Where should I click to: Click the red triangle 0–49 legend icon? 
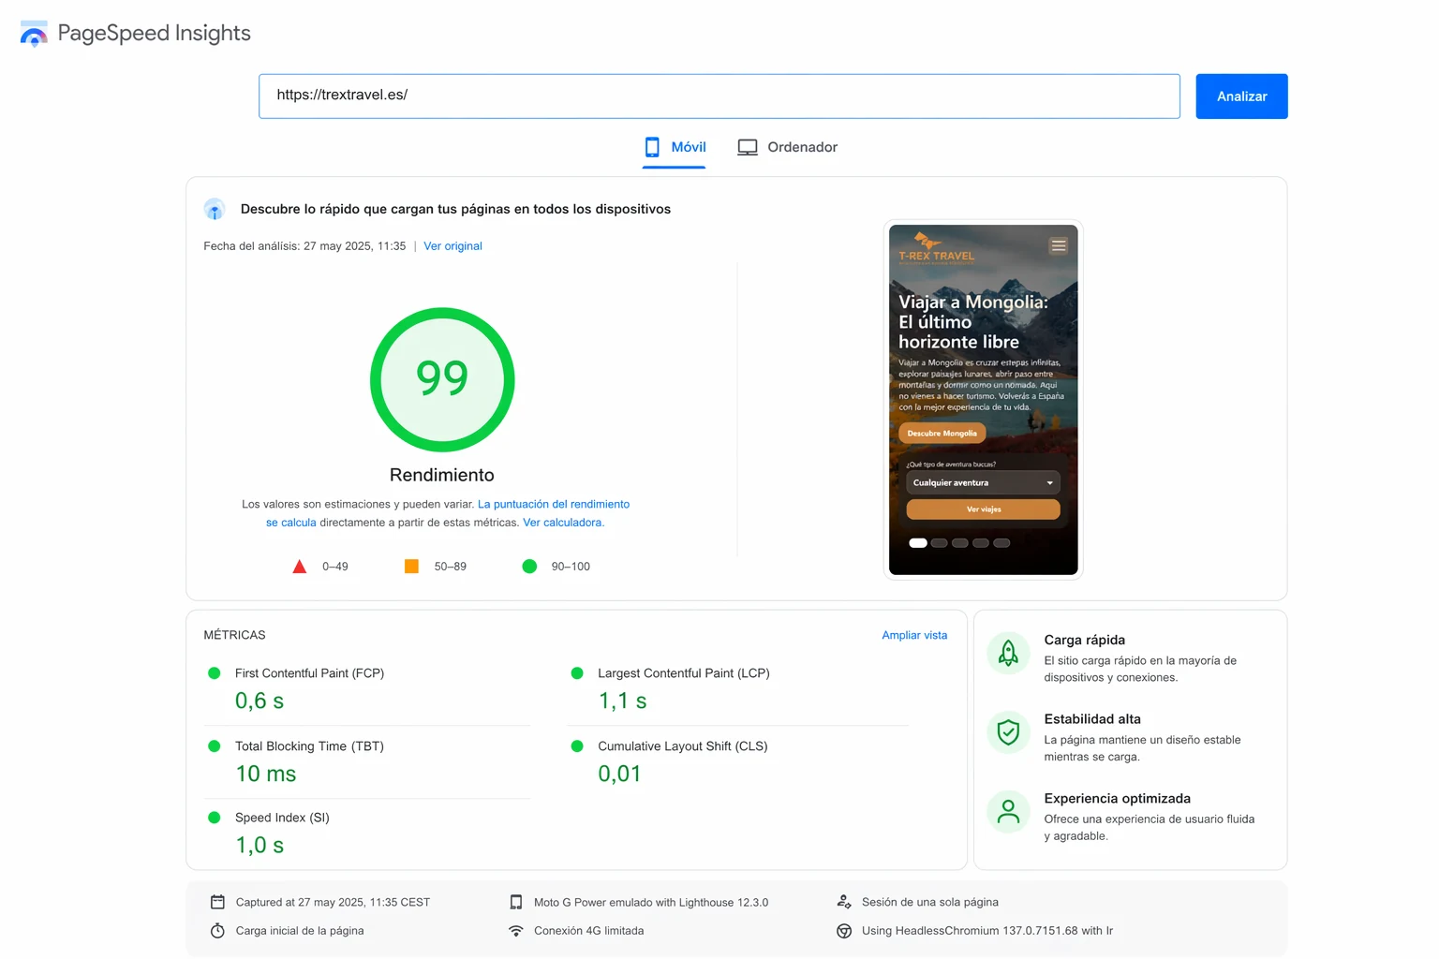[300, 567]
